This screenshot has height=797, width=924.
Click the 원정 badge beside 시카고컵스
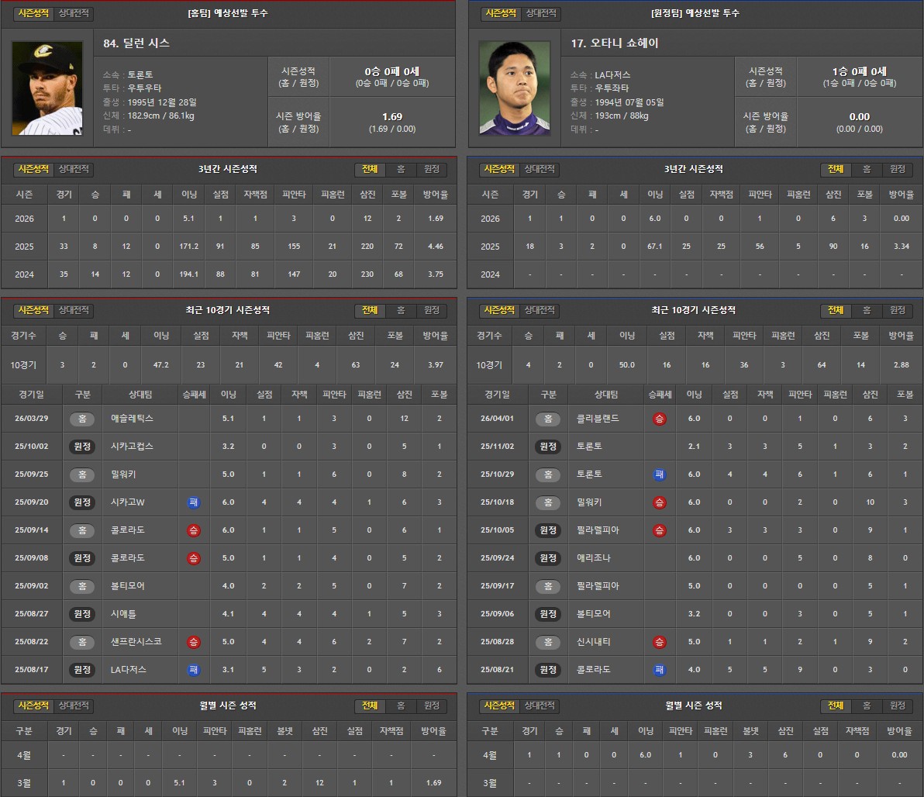pos(82,447)
